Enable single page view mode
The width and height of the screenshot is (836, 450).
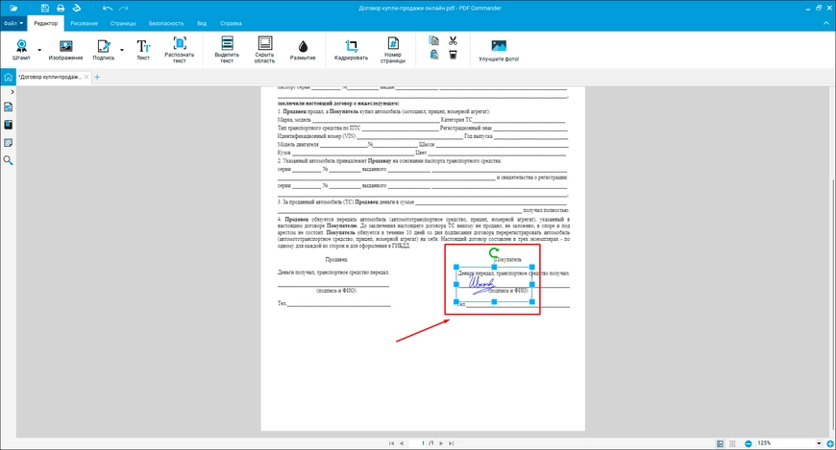720,443
